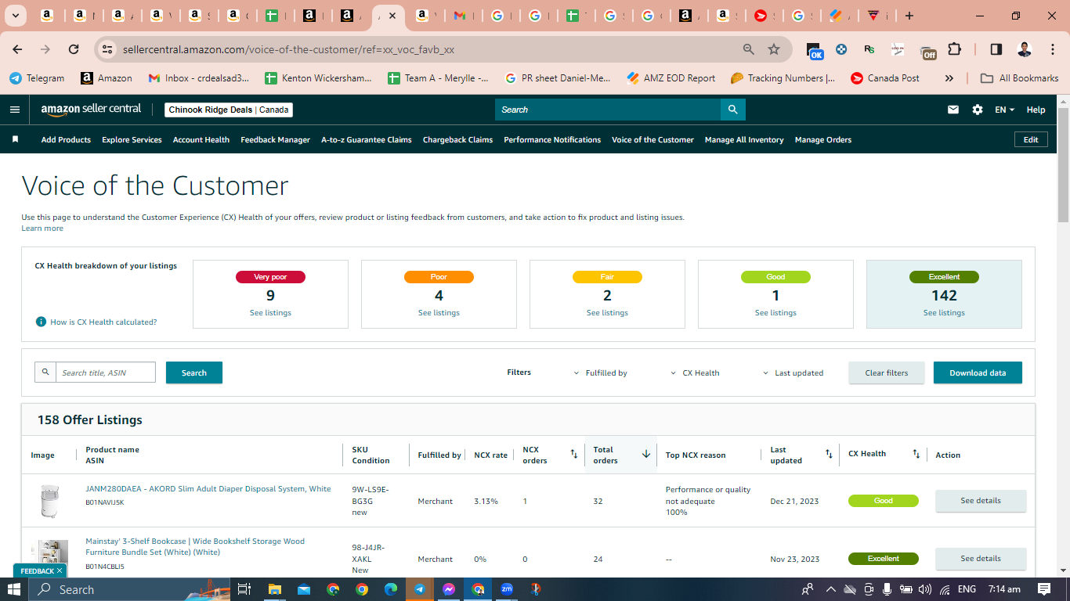Open Feedback Manager nav item

pos(276,140)
